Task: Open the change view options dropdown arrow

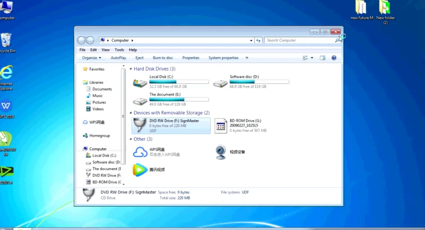Action: coord(312,58)
